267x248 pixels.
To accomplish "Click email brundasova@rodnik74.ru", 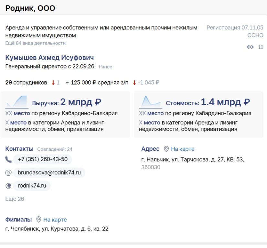I will click(x=49, y=173).
